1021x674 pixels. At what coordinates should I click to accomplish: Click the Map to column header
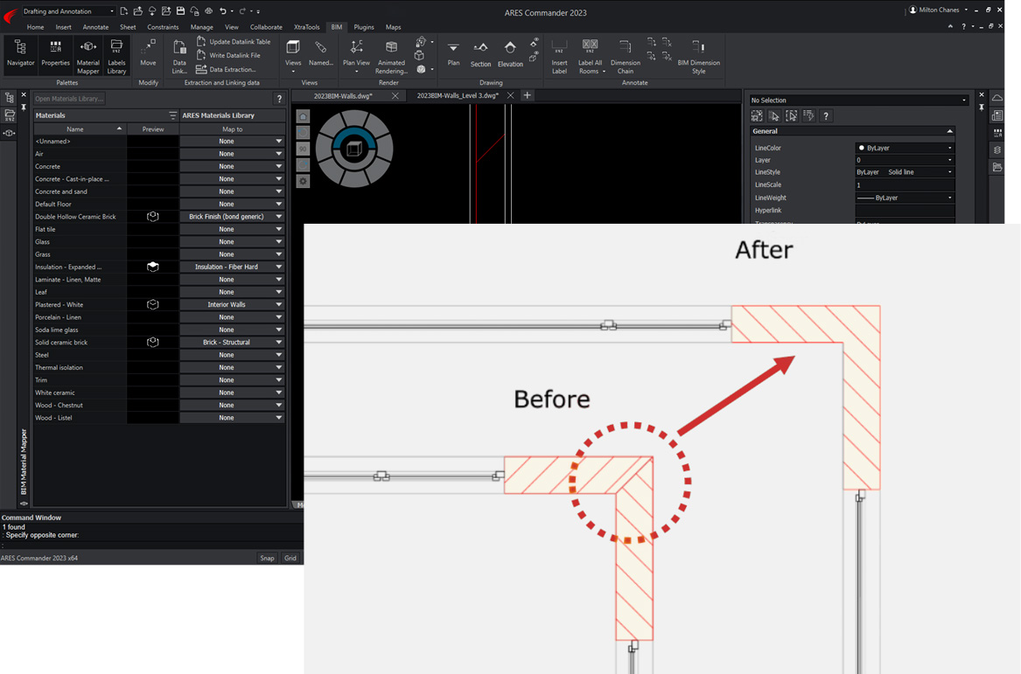click(x=233, y=129)
